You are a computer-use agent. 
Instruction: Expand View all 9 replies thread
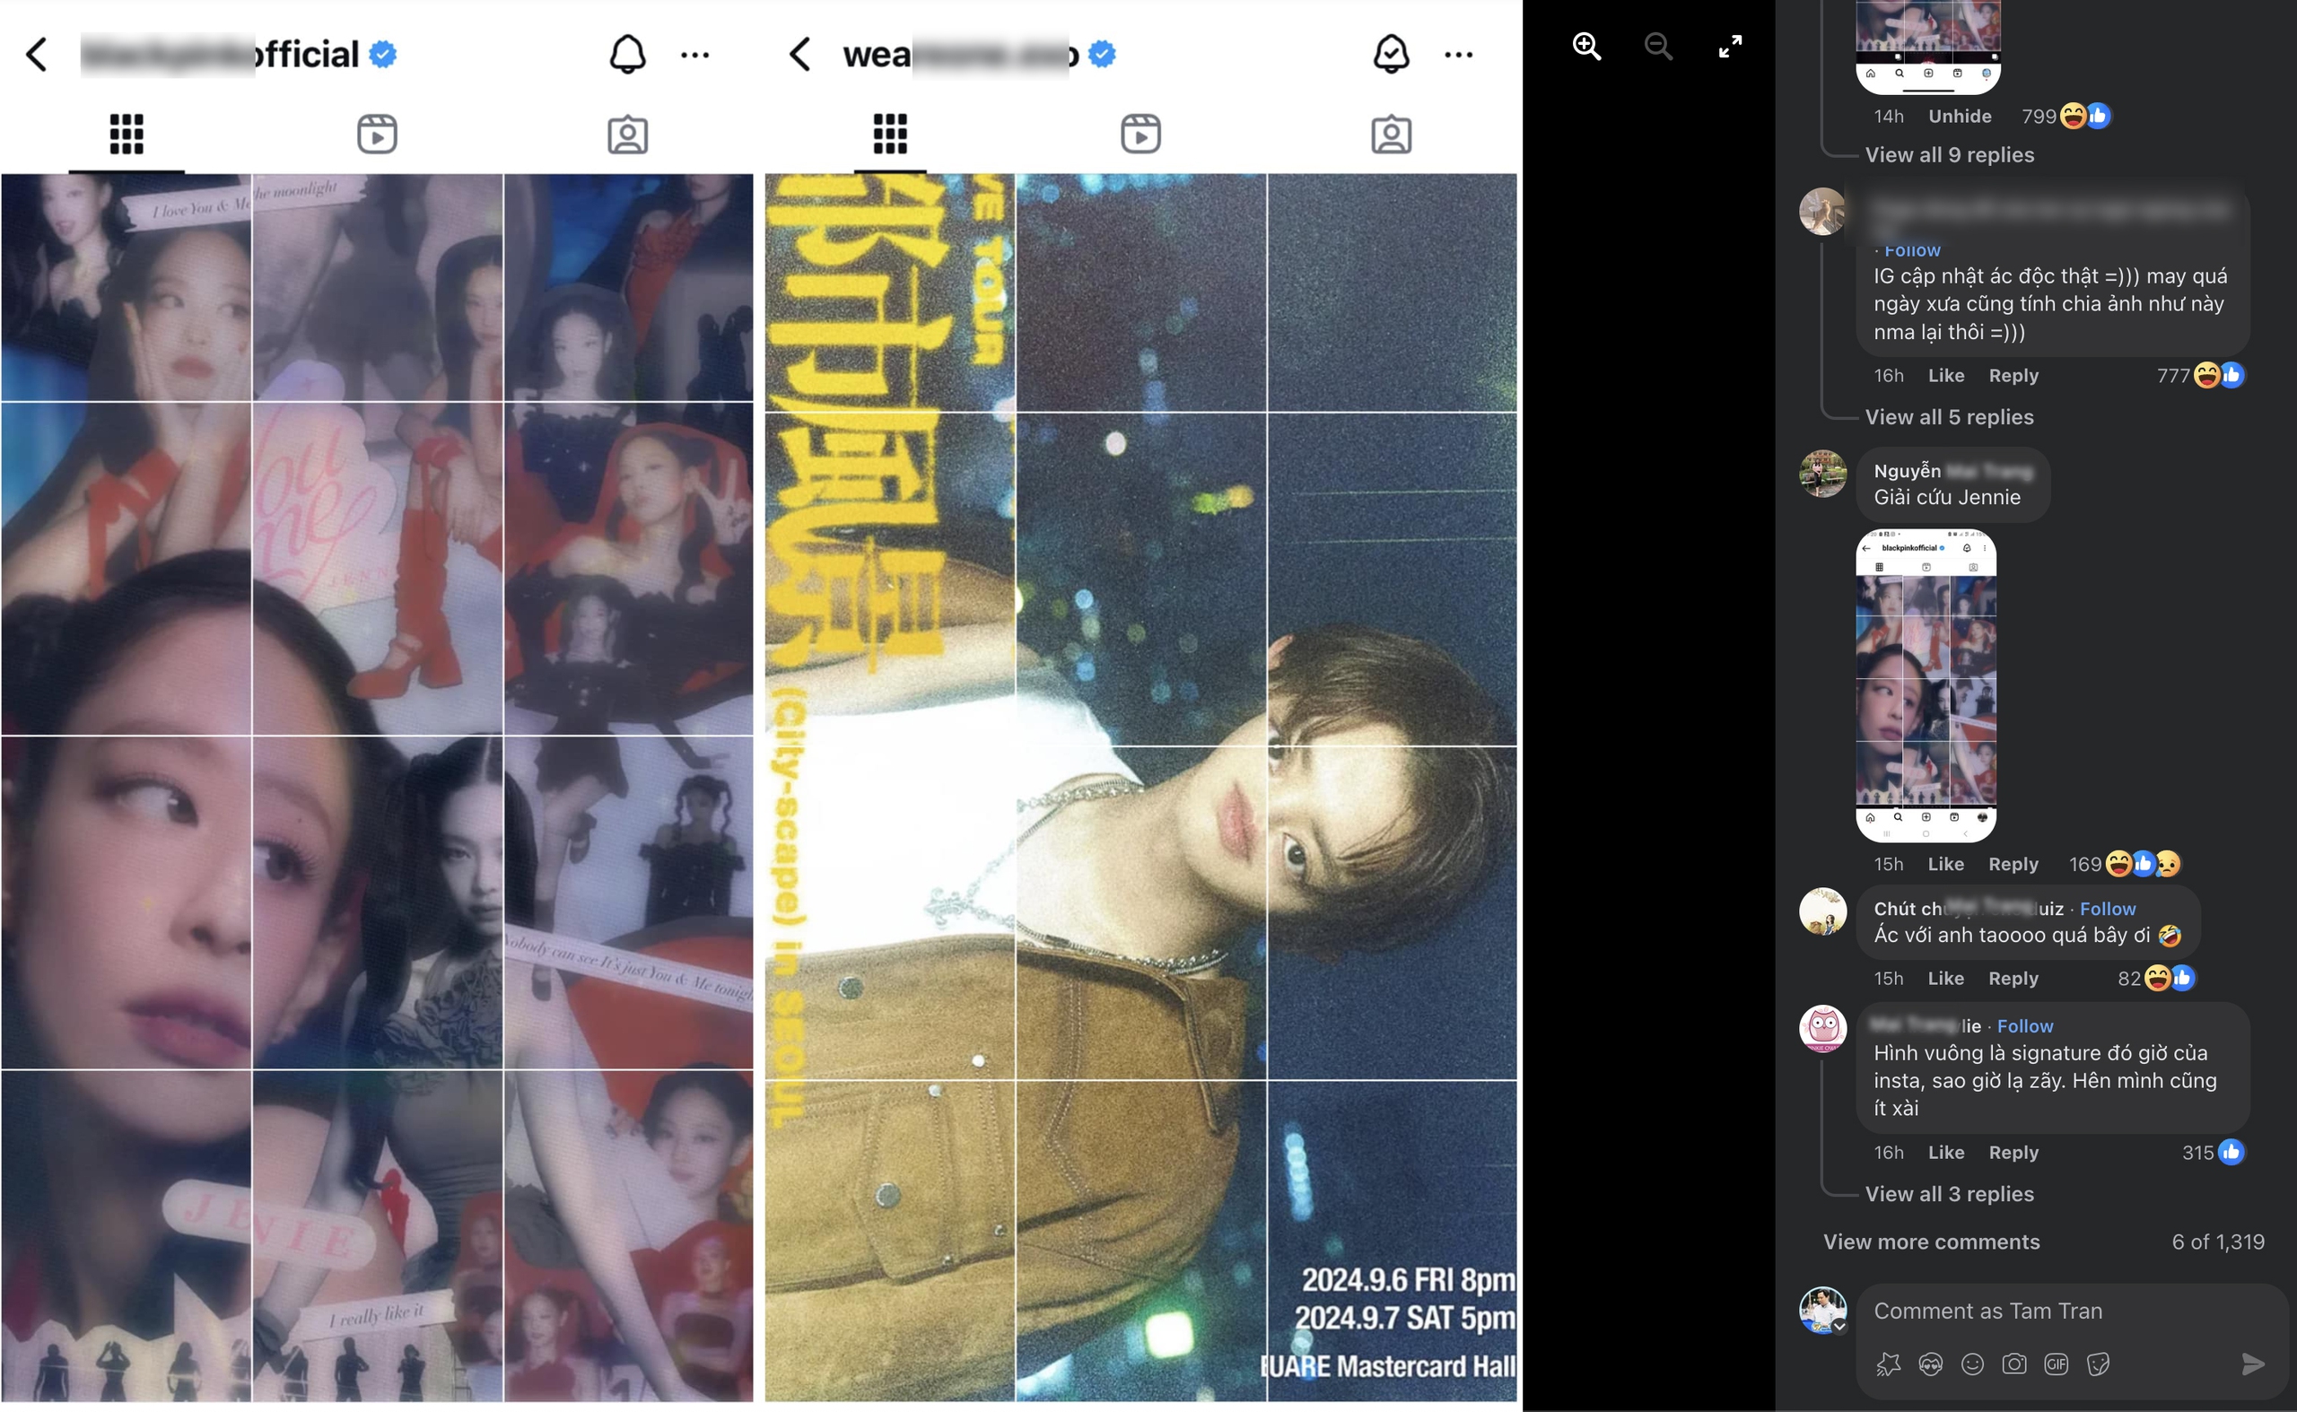(x=1951, y=154)
